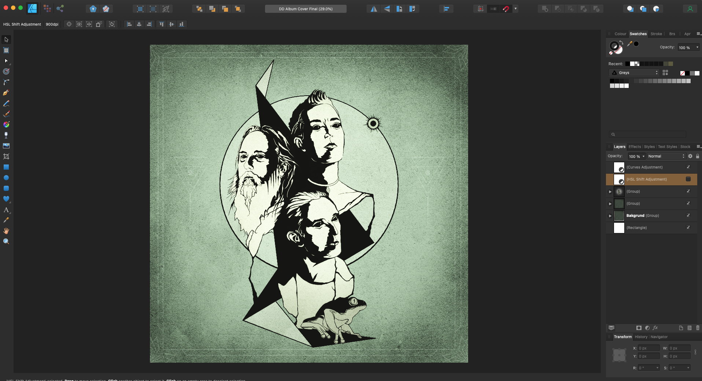The height and width of the screenshot is (381, 702).
Task: Delete layer using trash icon
Action: tap(698, 328)
